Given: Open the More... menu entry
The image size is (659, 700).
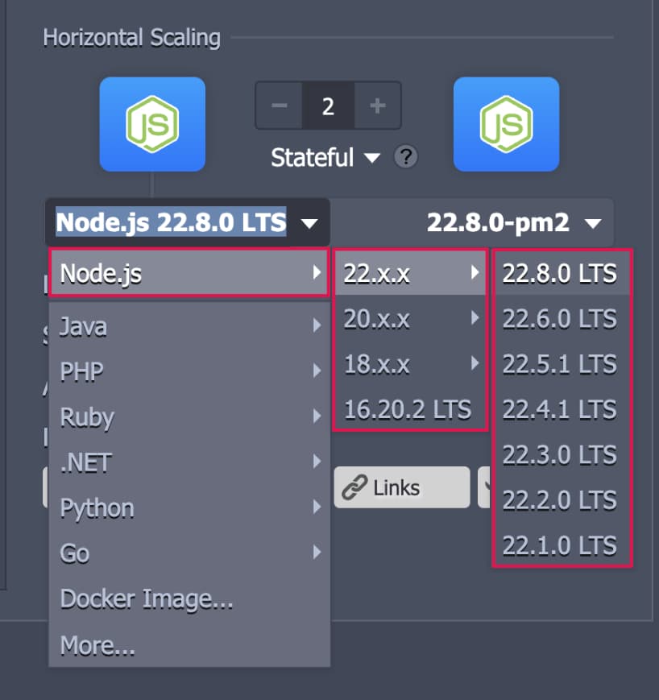Looking at the screenshot, I should click(98, 645).
